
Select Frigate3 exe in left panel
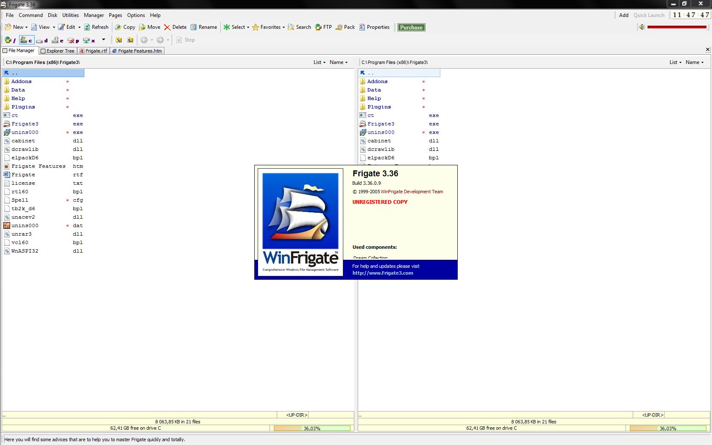pyautogui.click(x=43, y=124)
